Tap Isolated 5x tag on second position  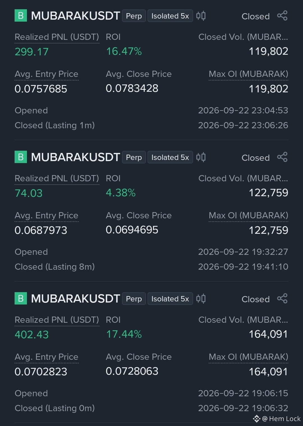[170, 157]
